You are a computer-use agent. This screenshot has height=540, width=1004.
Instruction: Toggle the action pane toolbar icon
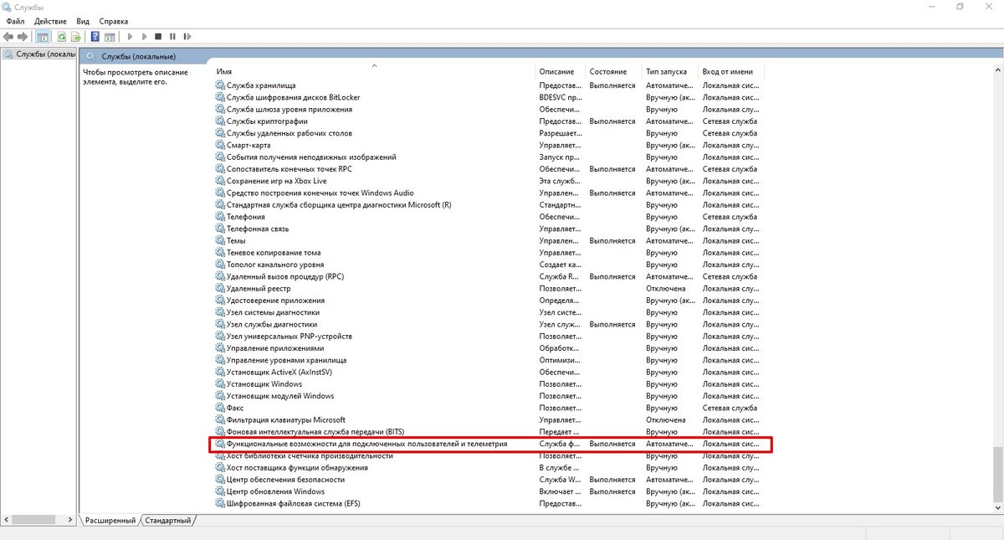click(110, 37)
